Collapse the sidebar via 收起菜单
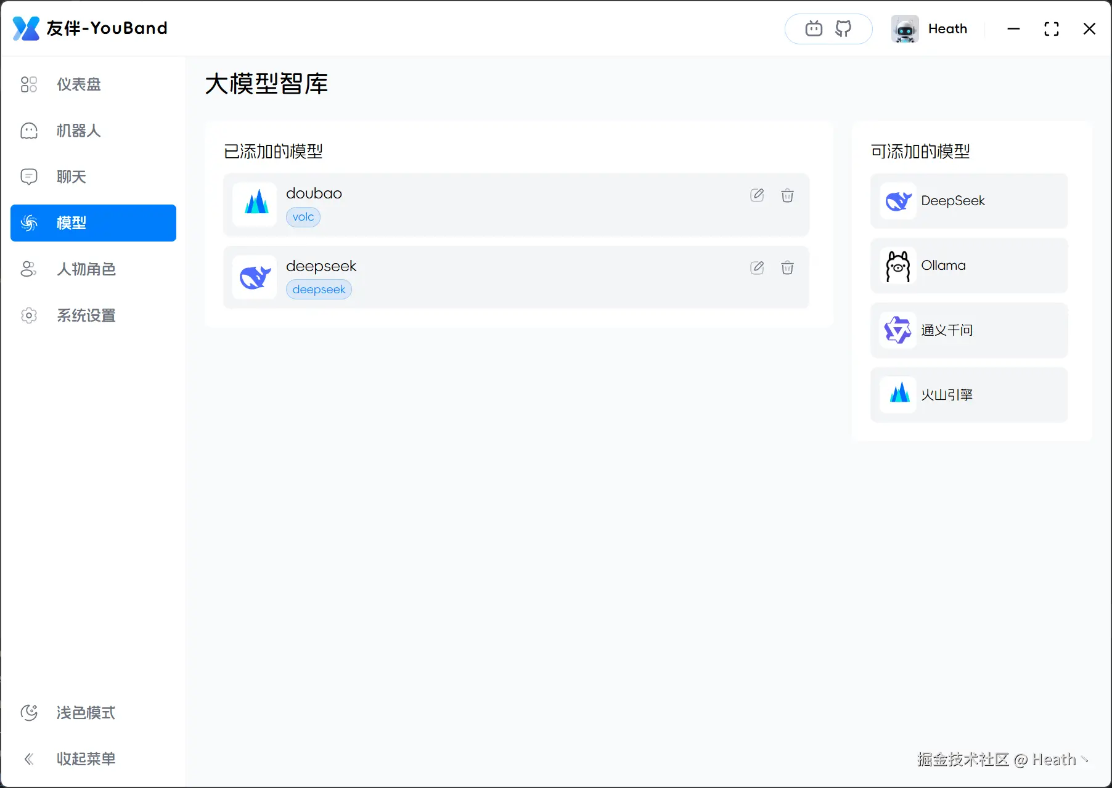Screen dimensions: 1112x788 [93, 759]
